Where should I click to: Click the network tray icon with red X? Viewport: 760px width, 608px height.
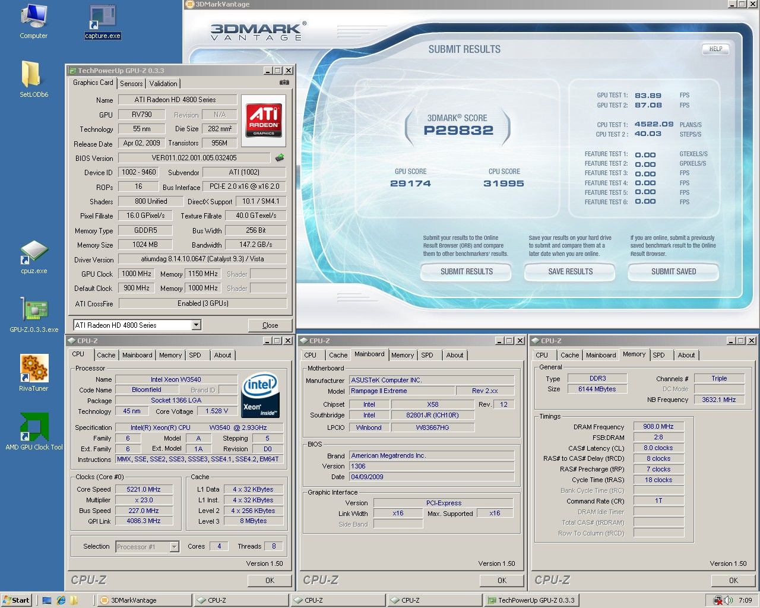tap(718, 600)
